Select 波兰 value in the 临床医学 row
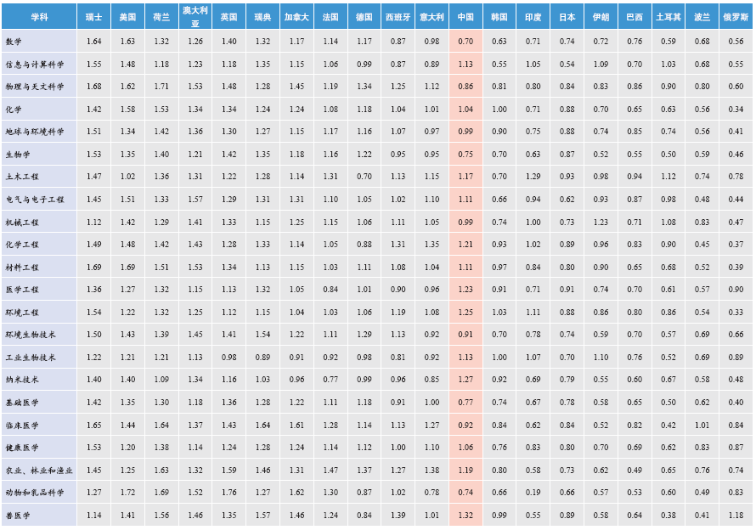 (702, 425)
